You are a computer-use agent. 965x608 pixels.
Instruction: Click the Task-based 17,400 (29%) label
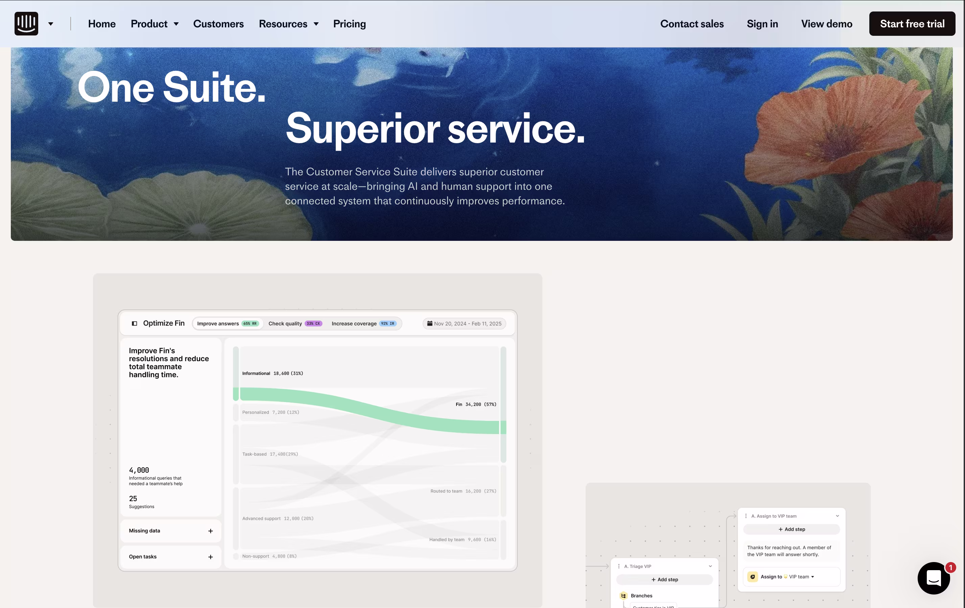270,454
